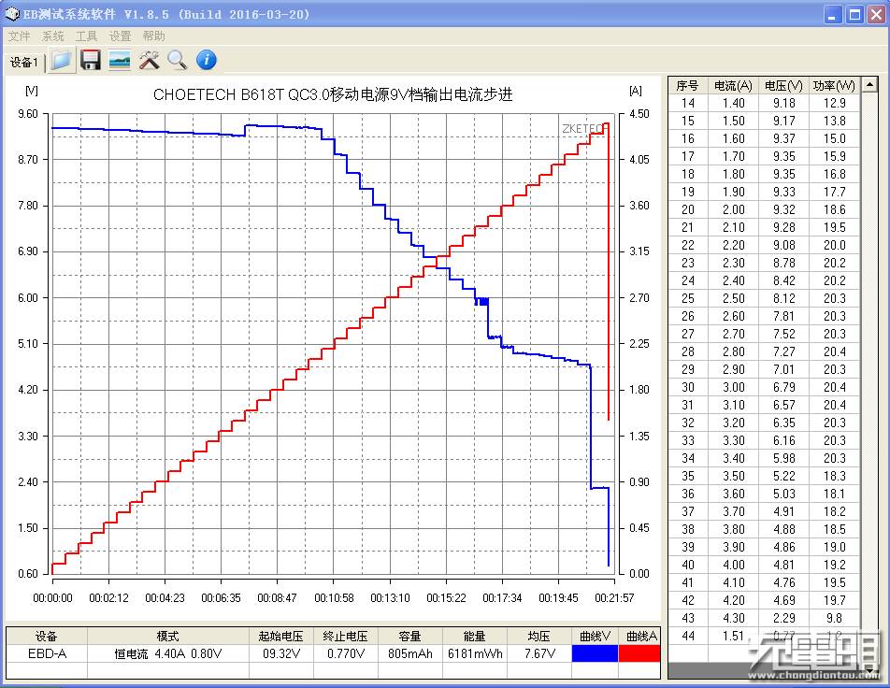Click the 00:21:57 time axis label

click(x=614, y=597)
